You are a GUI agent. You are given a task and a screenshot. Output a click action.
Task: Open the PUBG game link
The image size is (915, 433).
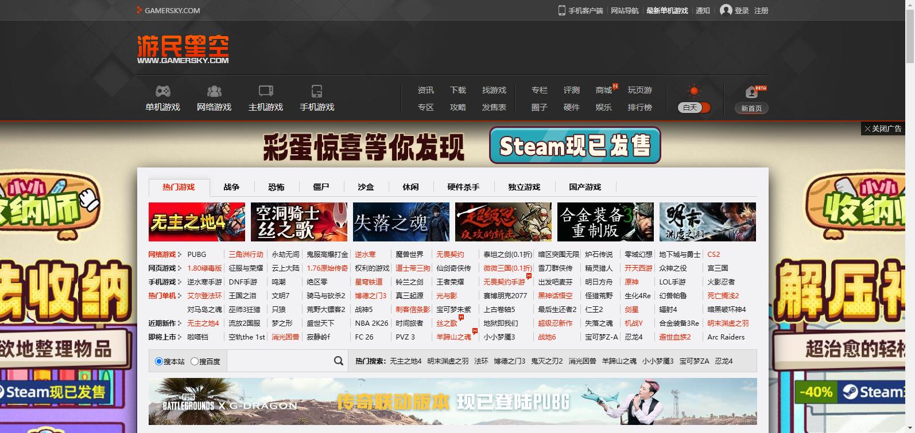pyautogui.click(x=196, y=254)
